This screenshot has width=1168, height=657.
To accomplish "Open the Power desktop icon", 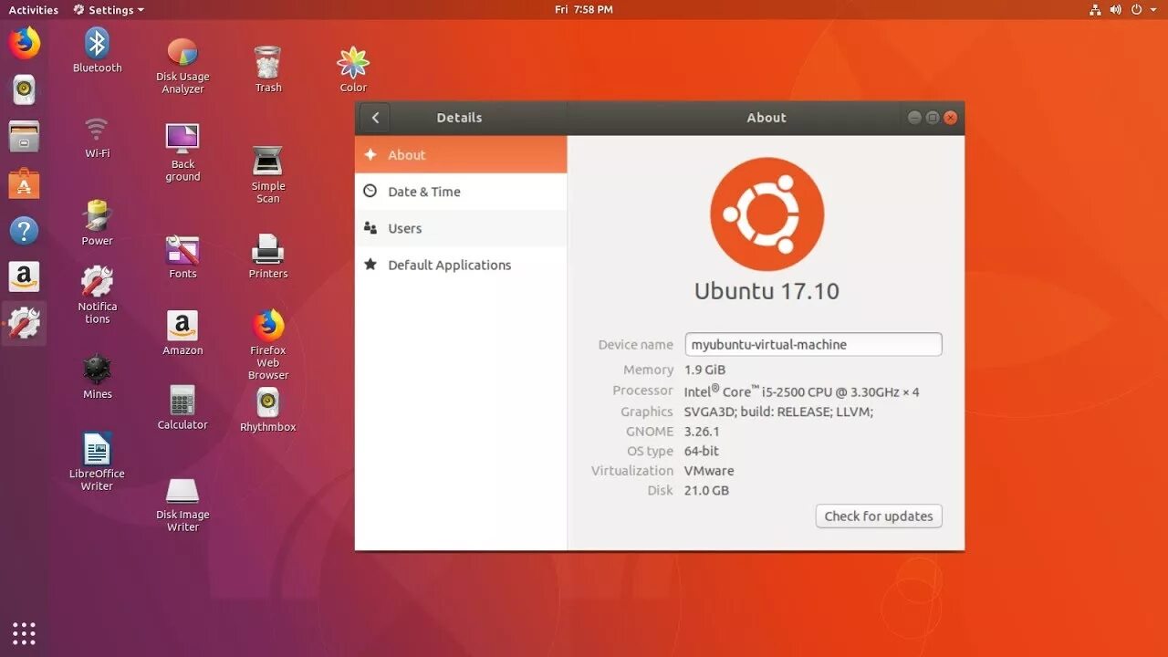I will [98, 223].
